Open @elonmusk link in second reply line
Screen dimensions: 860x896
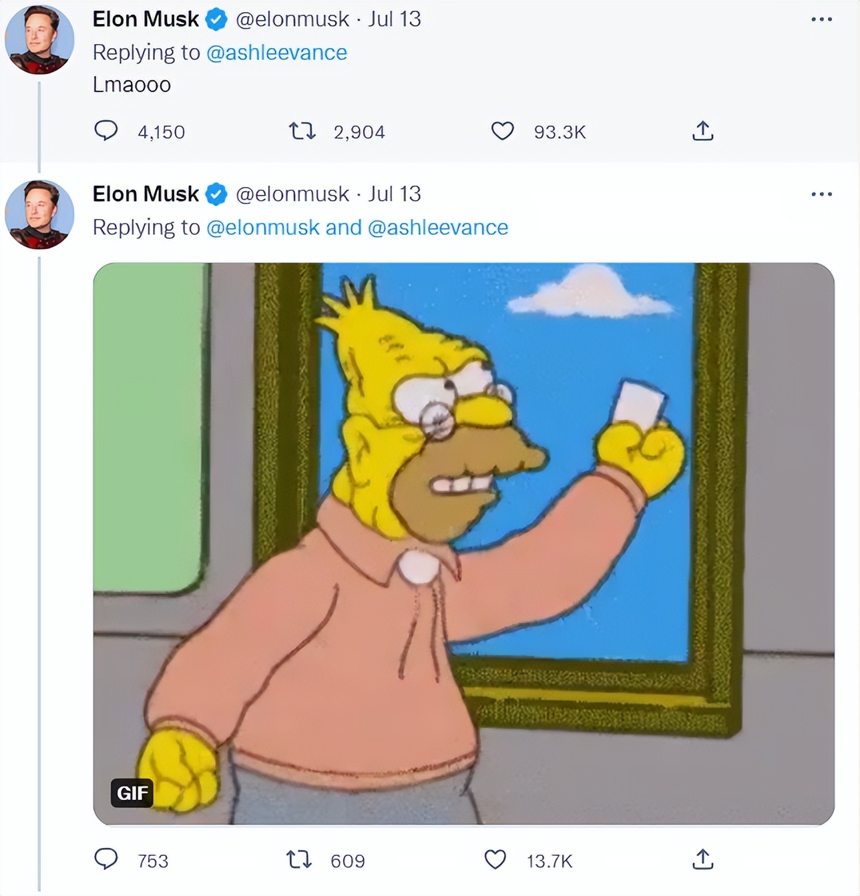(x=263, y=228)
